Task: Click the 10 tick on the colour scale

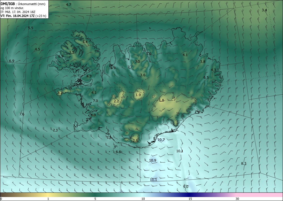Action: (143, 199)
